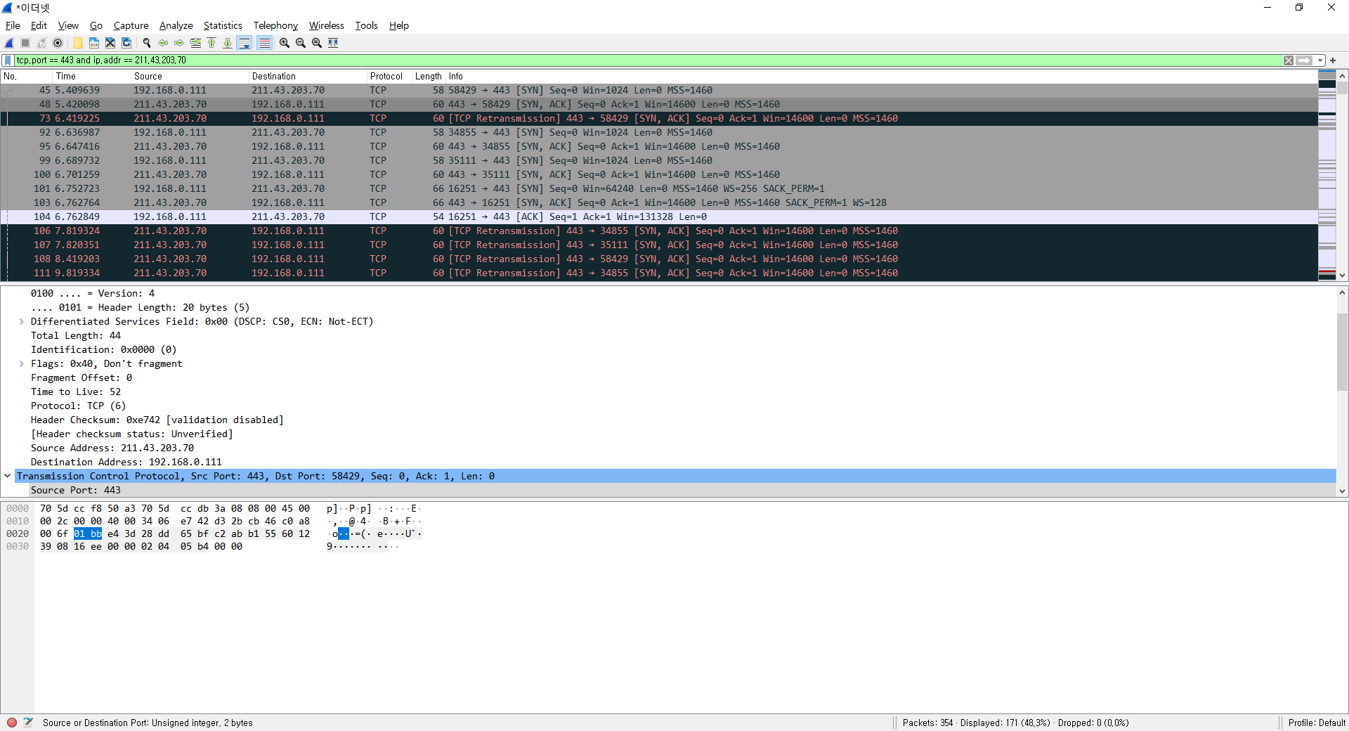Open capture options gear icon
Viewport: 1349px width, 731px height.
(58, 43)
